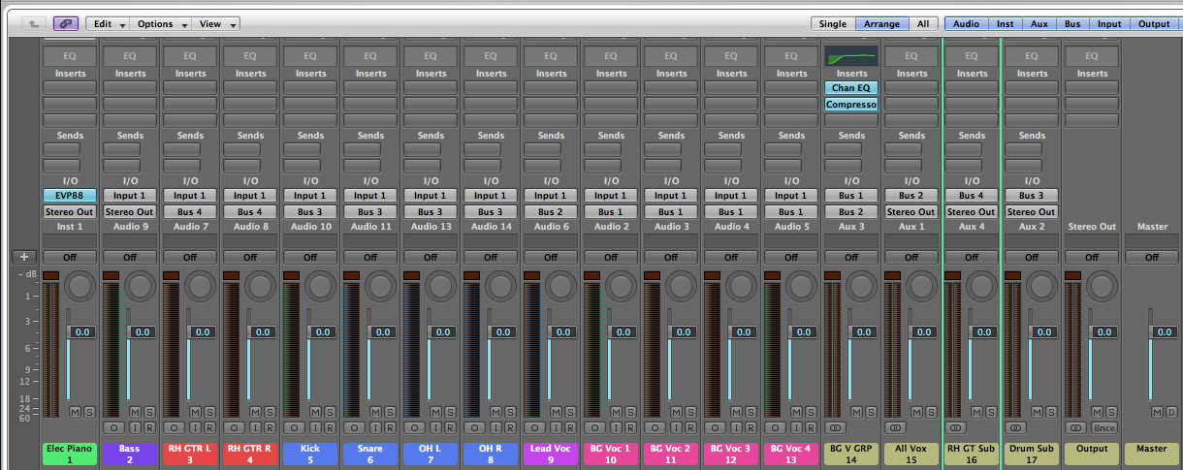Click the plus button left of mixer
The height and width of the screenshot is (470, 1183).
pyautogui.click(x=23, y=257)
